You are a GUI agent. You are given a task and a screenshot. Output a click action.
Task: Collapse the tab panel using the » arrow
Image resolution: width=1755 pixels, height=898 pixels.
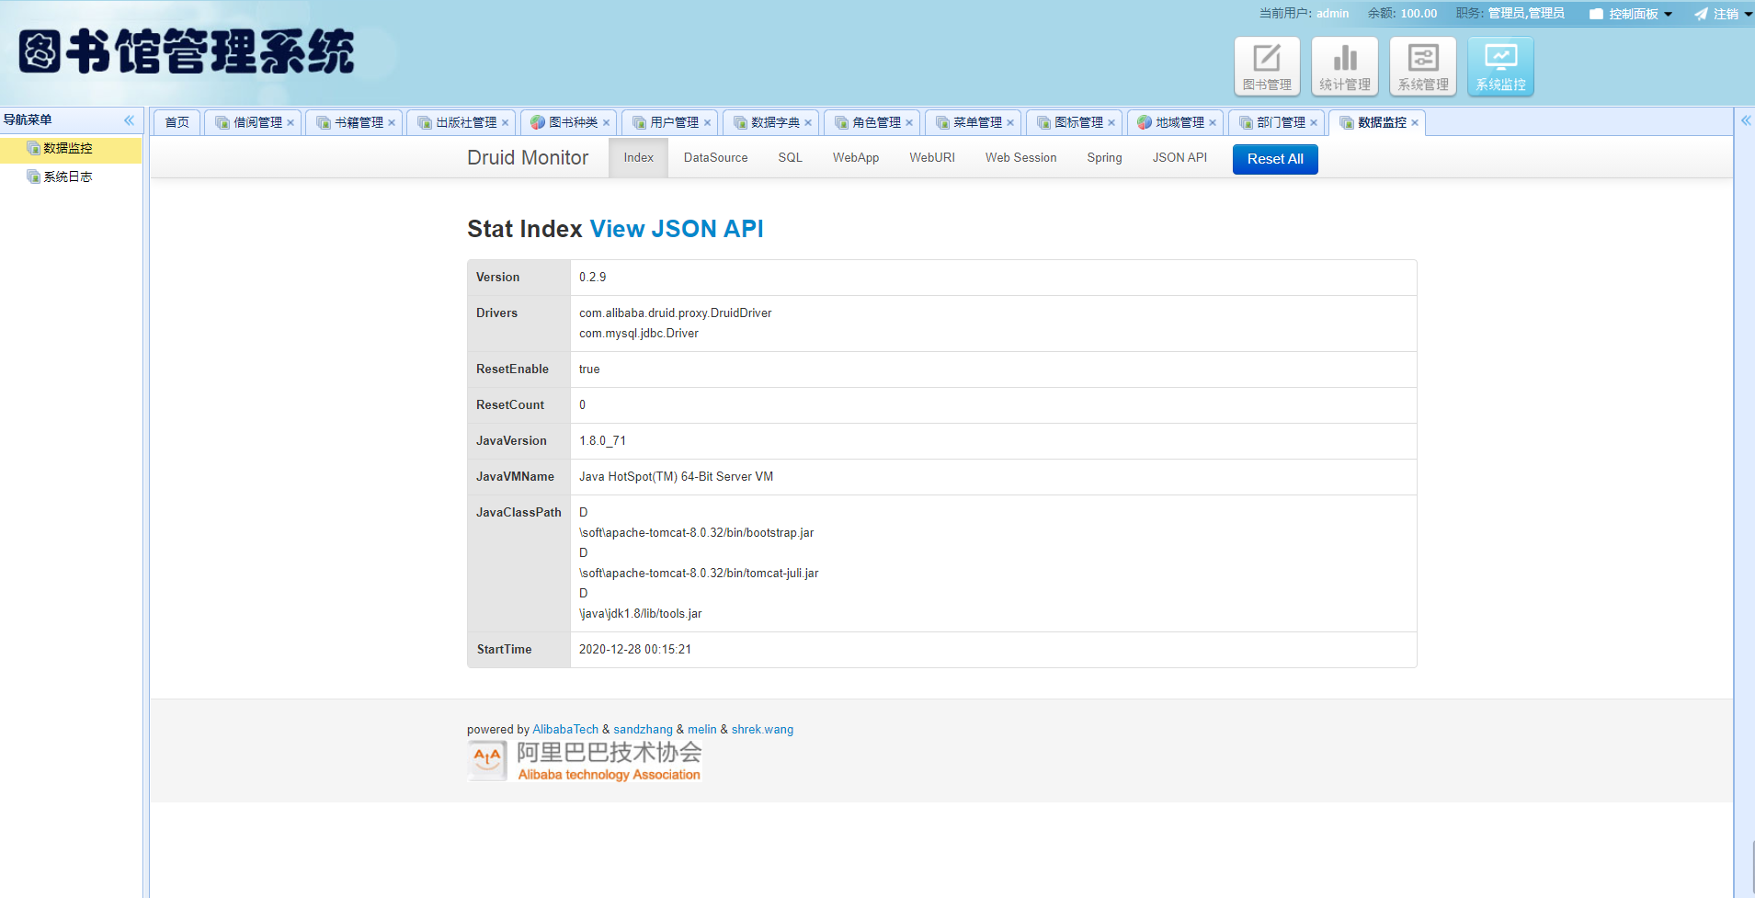(1745, 119)
